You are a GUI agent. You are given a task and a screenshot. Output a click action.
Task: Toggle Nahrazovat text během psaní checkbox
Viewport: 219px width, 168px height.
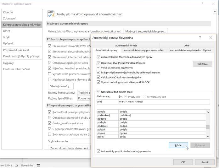pos(98,92)
